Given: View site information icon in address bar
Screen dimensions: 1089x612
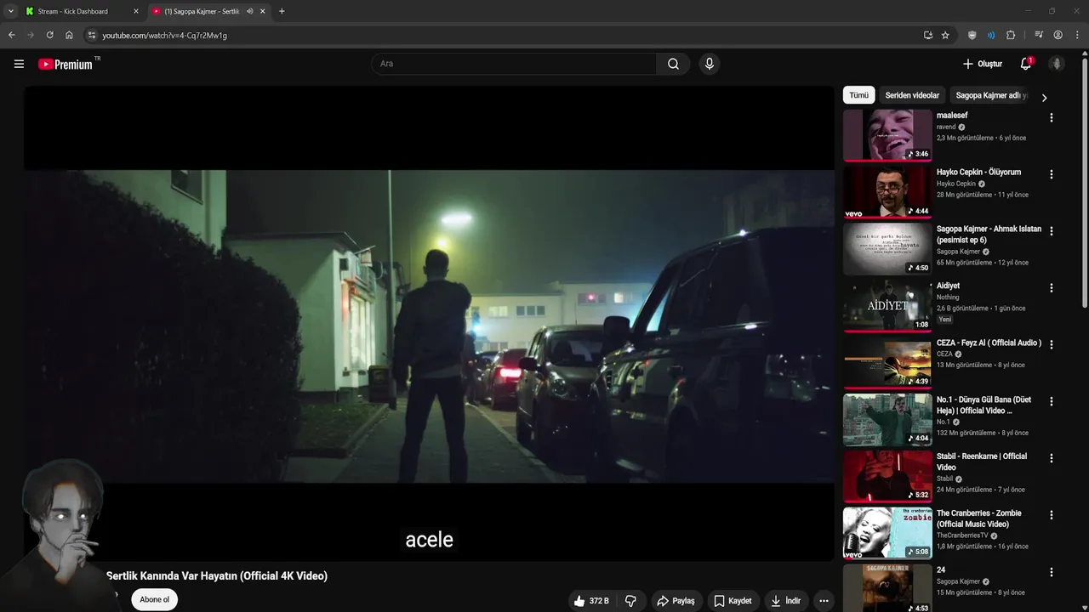Looking at the screenshot, I should pos(92,35).
